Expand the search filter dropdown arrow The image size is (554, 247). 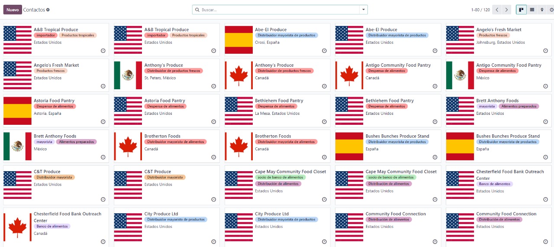coord(363,10)
